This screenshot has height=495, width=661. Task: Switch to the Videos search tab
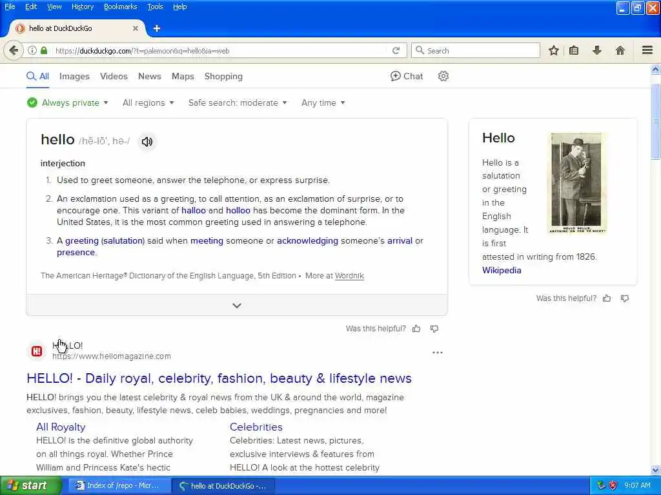(x=114, y=76)
